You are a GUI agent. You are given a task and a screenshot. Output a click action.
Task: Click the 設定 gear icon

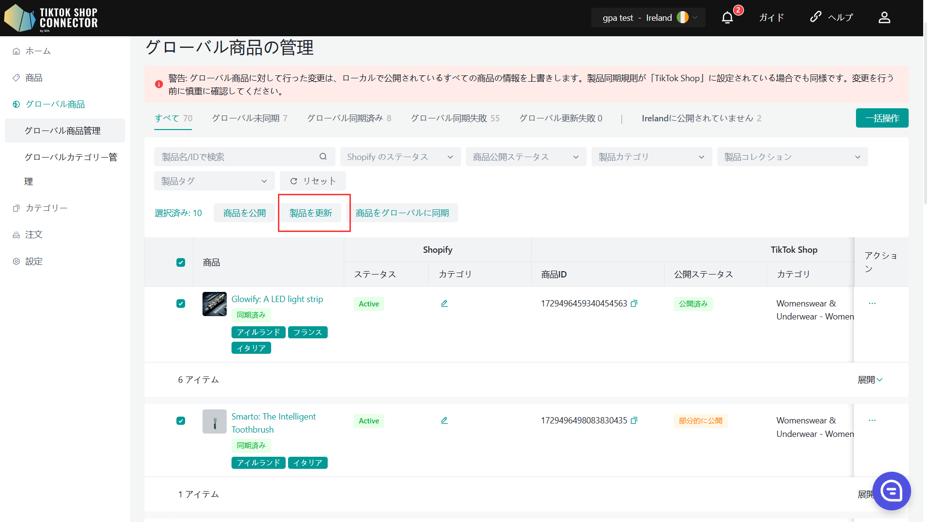(x=16, y=261)
